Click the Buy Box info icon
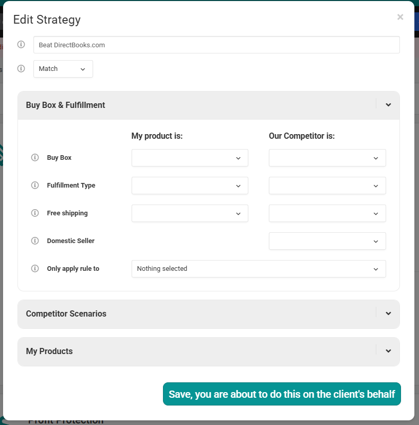The image size is (419, 425). click(35, 157)
